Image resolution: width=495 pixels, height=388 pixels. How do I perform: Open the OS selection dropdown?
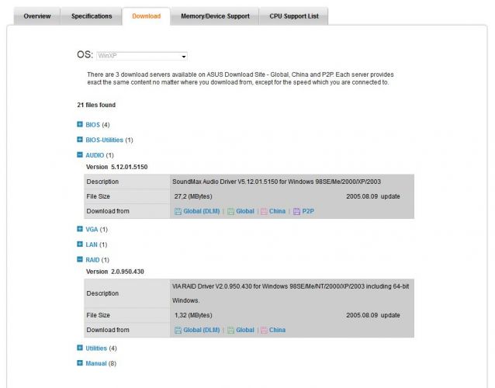142,56
